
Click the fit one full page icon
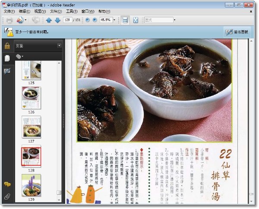(x=136, y=20)
